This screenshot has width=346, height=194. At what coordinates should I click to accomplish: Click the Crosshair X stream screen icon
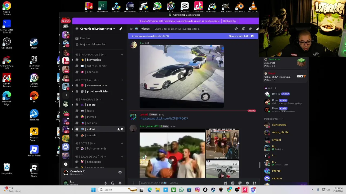click(120, 173)
